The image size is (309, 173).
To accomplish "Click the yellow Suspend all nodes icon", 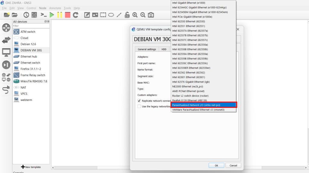I will 60,15.
